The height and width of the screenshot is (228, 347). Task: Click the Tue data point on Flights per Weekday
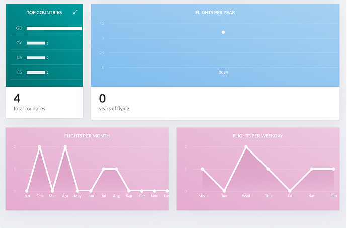224,191
